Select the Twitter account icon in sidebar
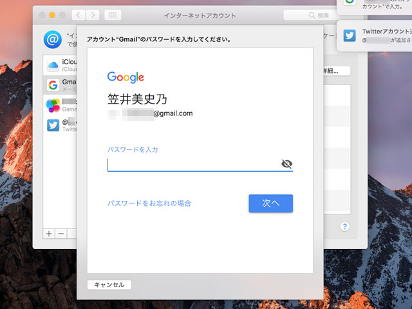Viewport: 412px width, 309px height. tap(53, 125)
